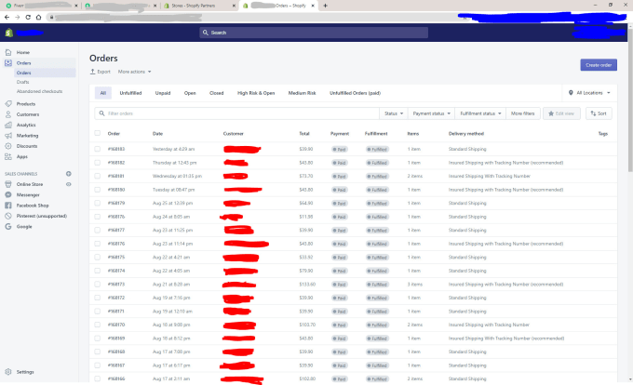Select the High Risk & Open tab

pos(256,93)
